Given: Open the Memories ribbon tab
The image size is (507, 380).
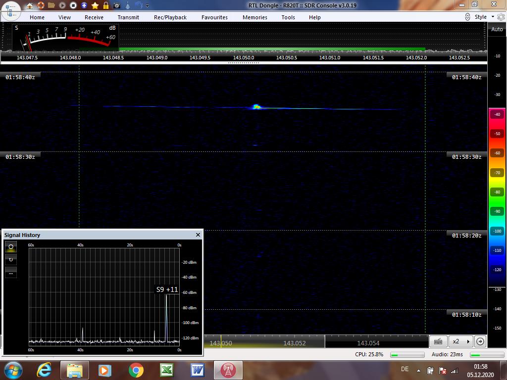Looking at the screenshot, I should (255, 17).
